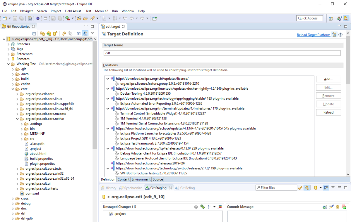Viewport: 351px width, 222px height.
Task: Open the Run/Launch toolbar icon
Action: tap(68, 18)
